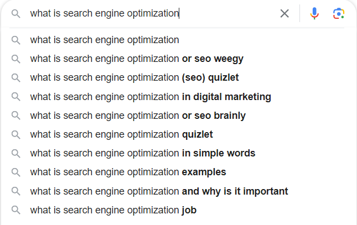This screenshot has width=357, height=225.
Task: Click the clear search X icon
Action: (284, 13)
